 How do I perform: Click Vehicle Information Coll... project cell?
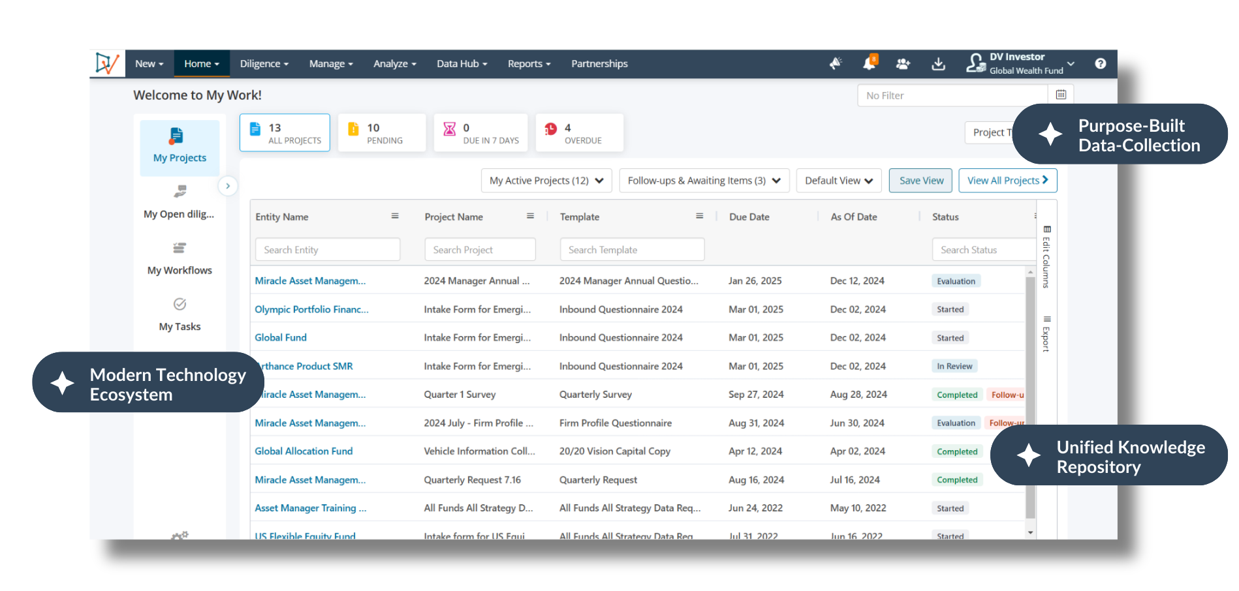click(479, 451)
